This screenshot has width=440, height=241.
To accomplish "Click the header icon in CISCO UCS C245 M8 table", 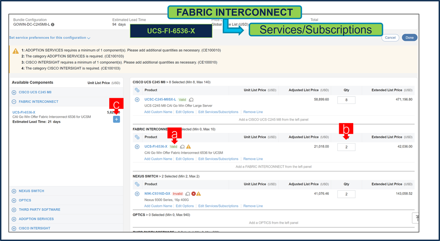I will click(137, 90).
